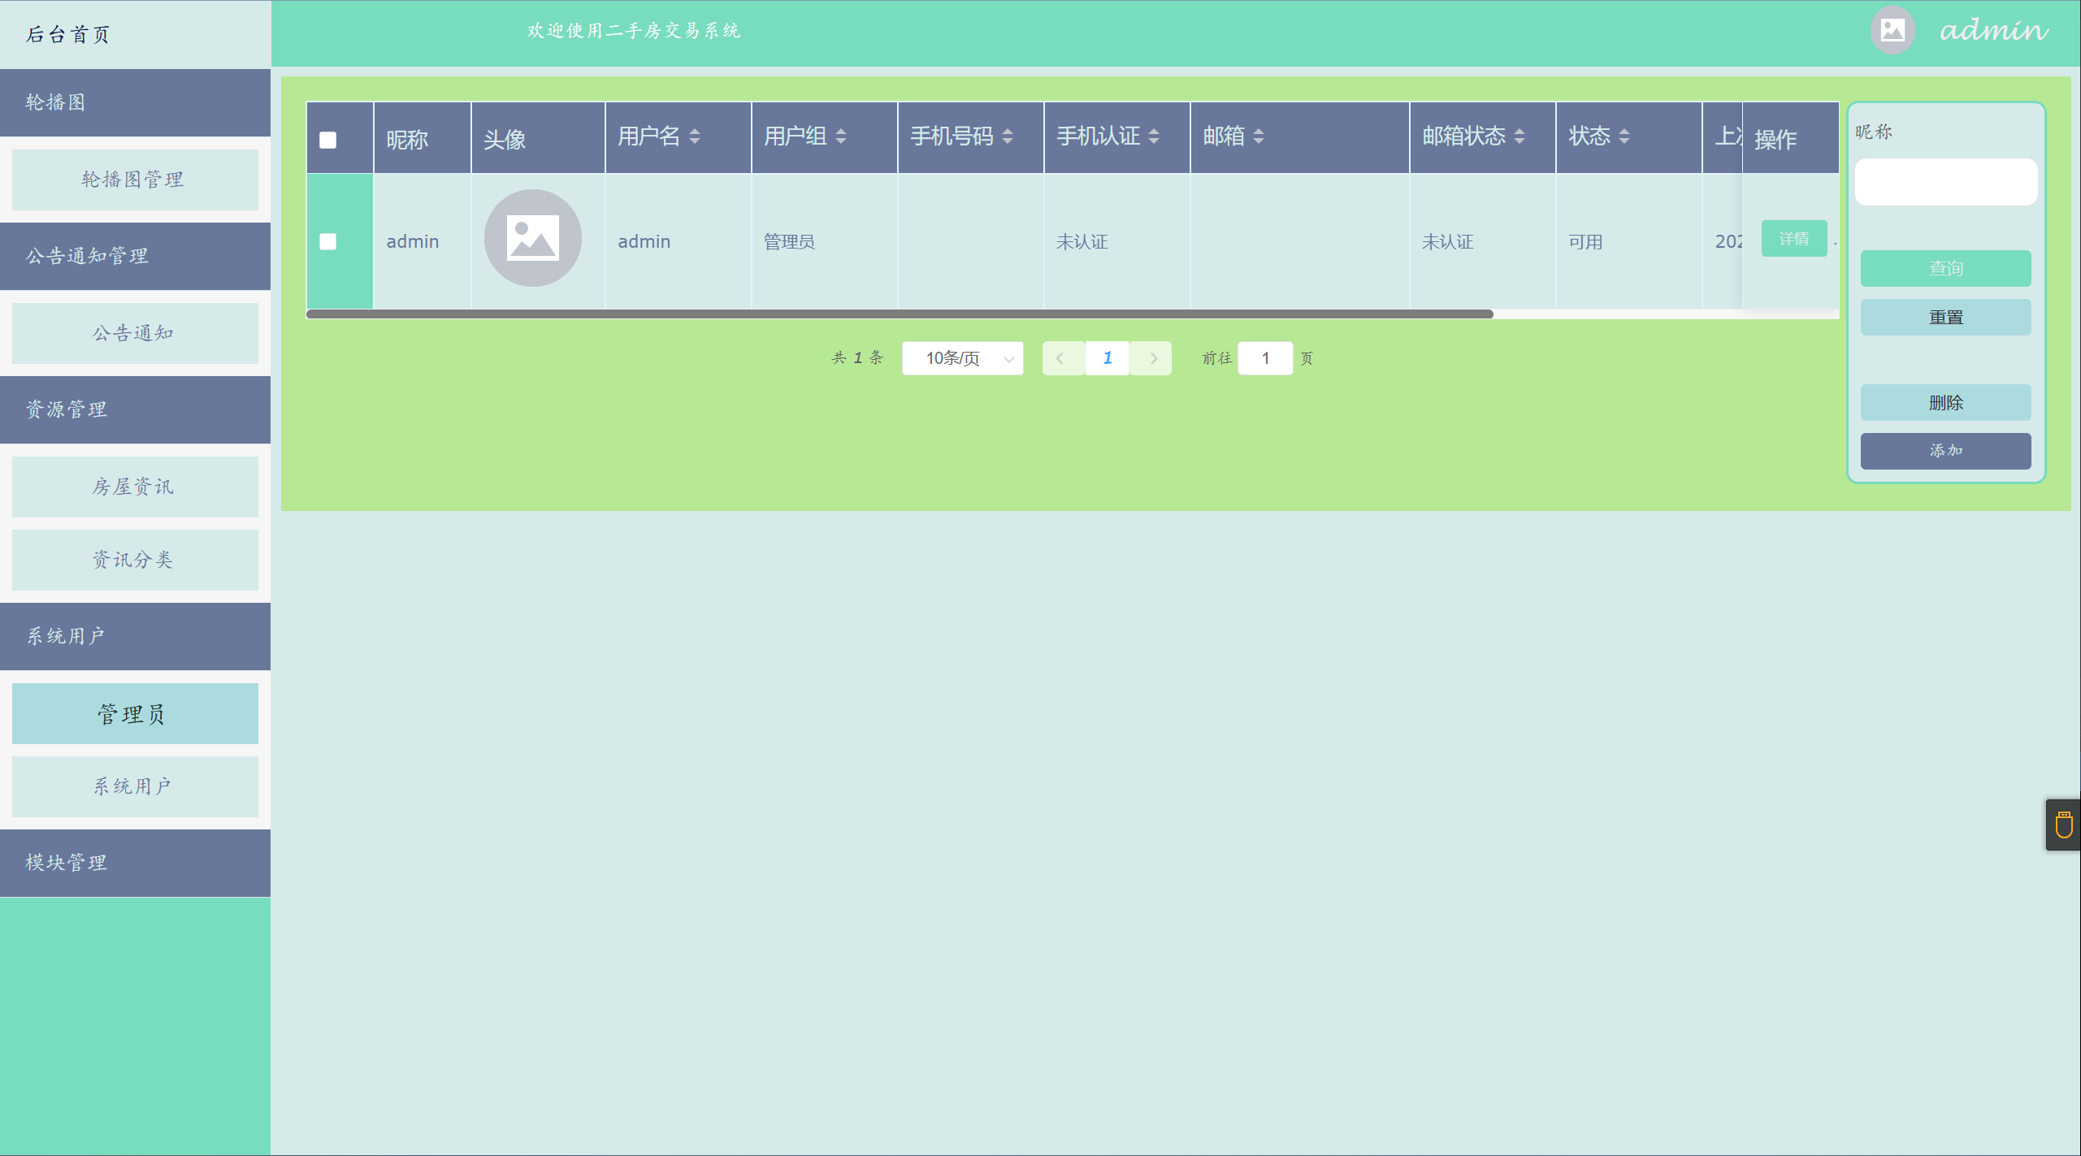The width and height of the screenshot is (2081, 1156).
Task: Click the 查询 search button
Action: point(1945,268)
